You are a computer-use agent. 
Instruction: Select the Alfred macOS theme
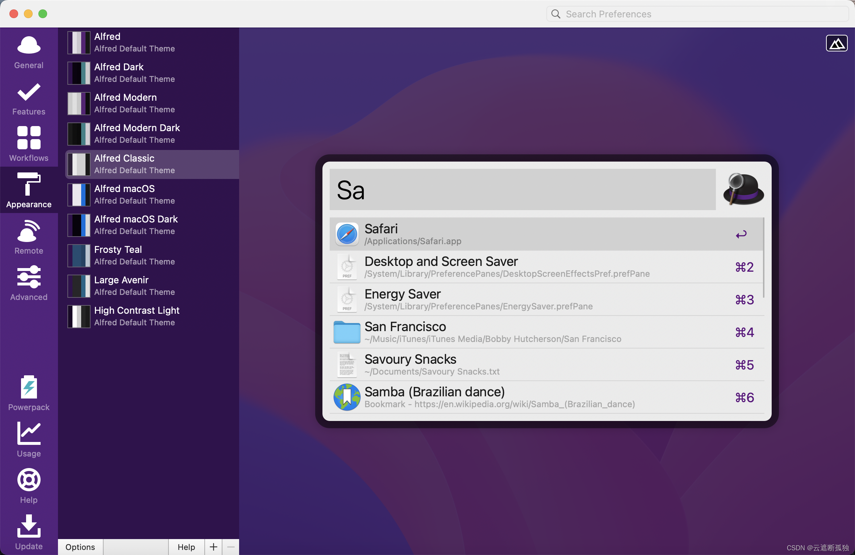[152, 195]
